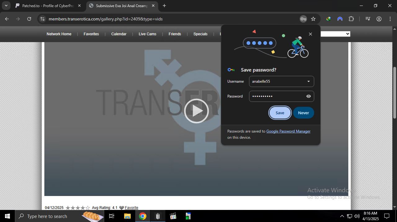Image resolution: width=397 pixels, height=222 pixels.
Task: Click the Password field
Action: 281,96
